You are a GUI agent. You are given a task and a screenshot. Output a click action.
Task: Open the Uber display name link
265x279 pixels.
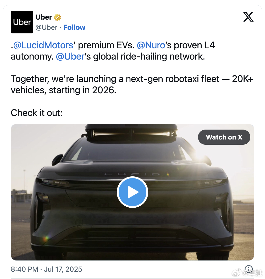coord(44,17)
